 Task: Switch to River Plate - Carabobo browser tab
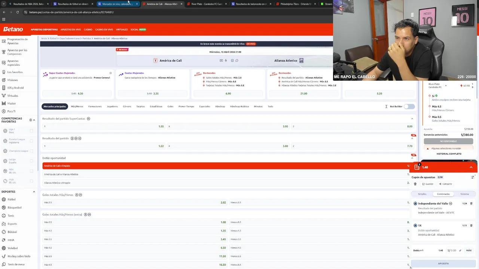tap(207, 4)
